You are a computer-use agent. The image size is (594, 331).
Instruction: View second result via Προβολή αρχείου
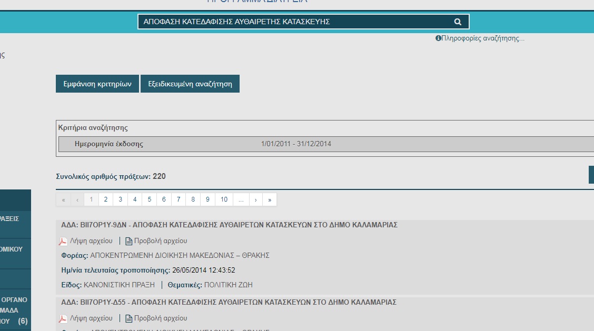click(x=161, y=318)
